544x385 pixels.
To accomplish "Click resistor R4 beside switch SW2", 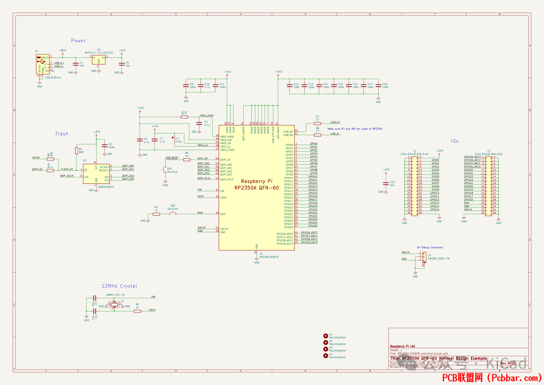I will click(x=156, y=214).
